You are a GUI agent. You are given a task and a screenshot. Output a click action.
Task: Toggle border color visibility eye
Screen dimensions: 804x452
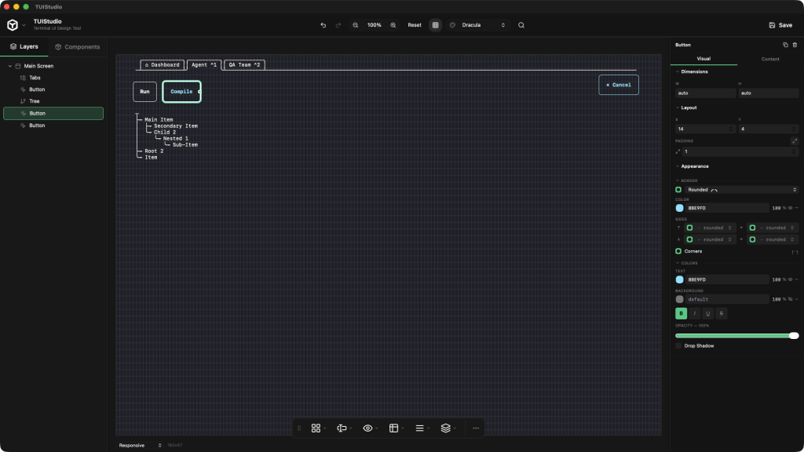[790, 208]
